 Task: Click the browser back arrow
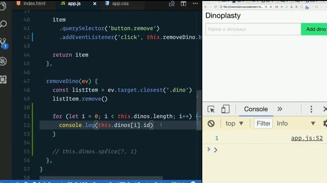point(206,7)
